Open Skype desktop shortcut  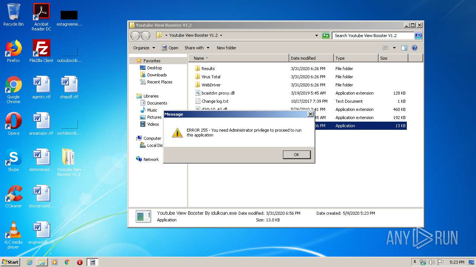[x=13, y=160]
